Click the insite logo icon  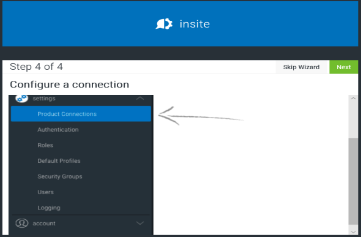164,24
